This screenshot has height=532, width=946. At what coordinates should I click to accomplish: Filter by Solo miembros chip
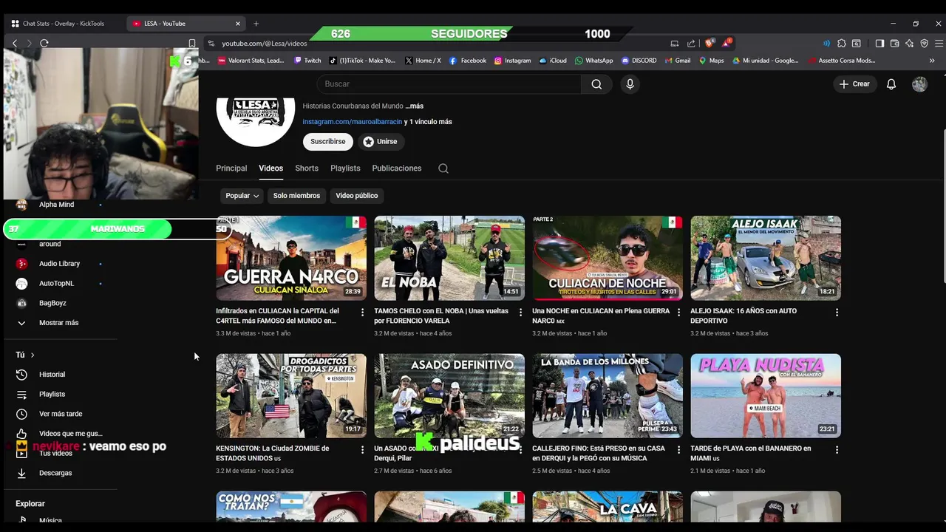[296, 196]
